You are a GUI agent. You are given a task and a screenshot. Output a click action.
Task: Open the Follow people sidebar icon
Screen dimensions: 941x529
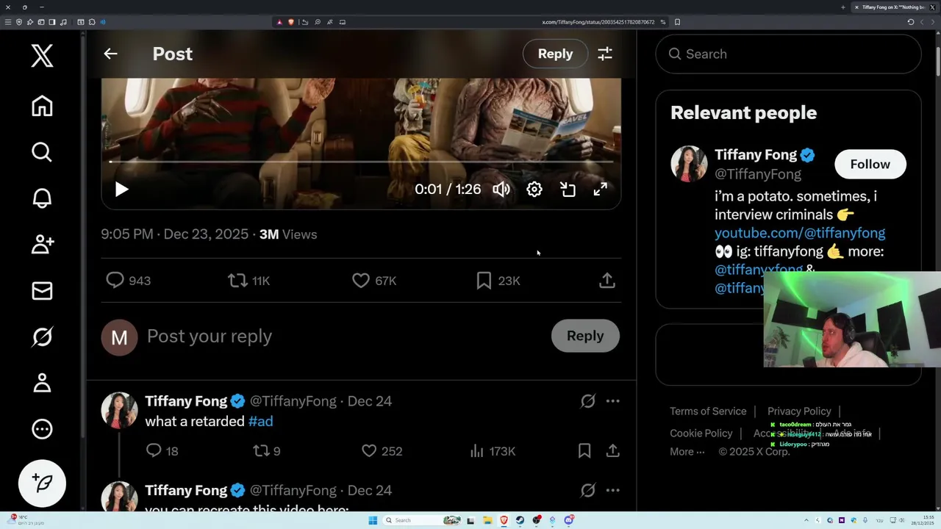pos(42,245)
